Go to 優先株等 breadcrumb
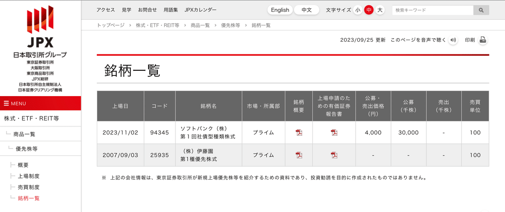The width and height of the screenshot is (505, 212). (x=231, y=25)
